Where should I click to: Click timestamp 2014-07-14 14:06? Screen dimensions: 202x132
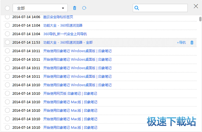pyautogui.click(x=26, y=17)
